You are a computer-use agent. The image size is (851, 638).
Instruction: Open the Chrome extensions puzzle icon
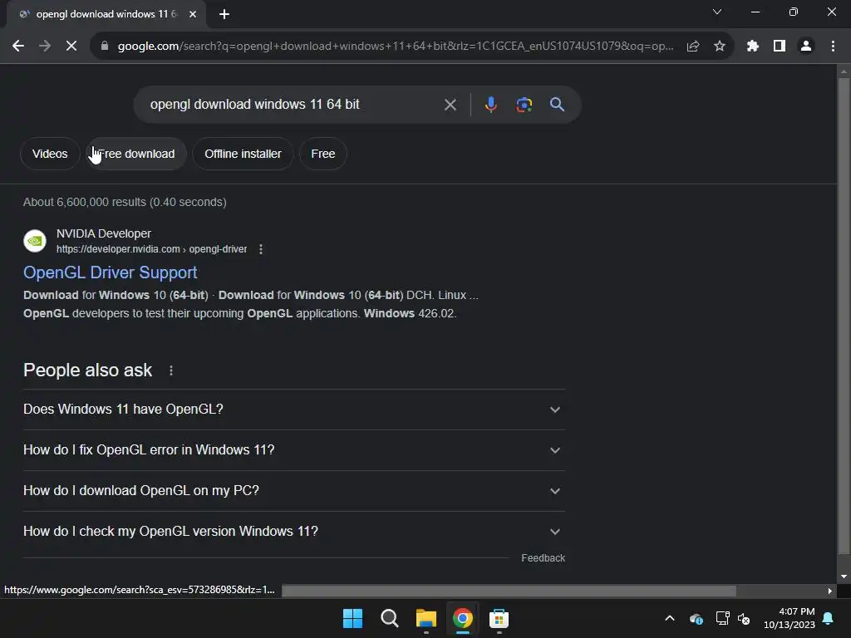[752, 47]
